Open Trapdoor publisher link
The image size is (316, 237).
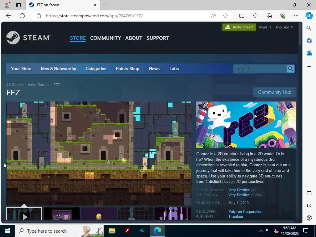[x=236, y=217]
